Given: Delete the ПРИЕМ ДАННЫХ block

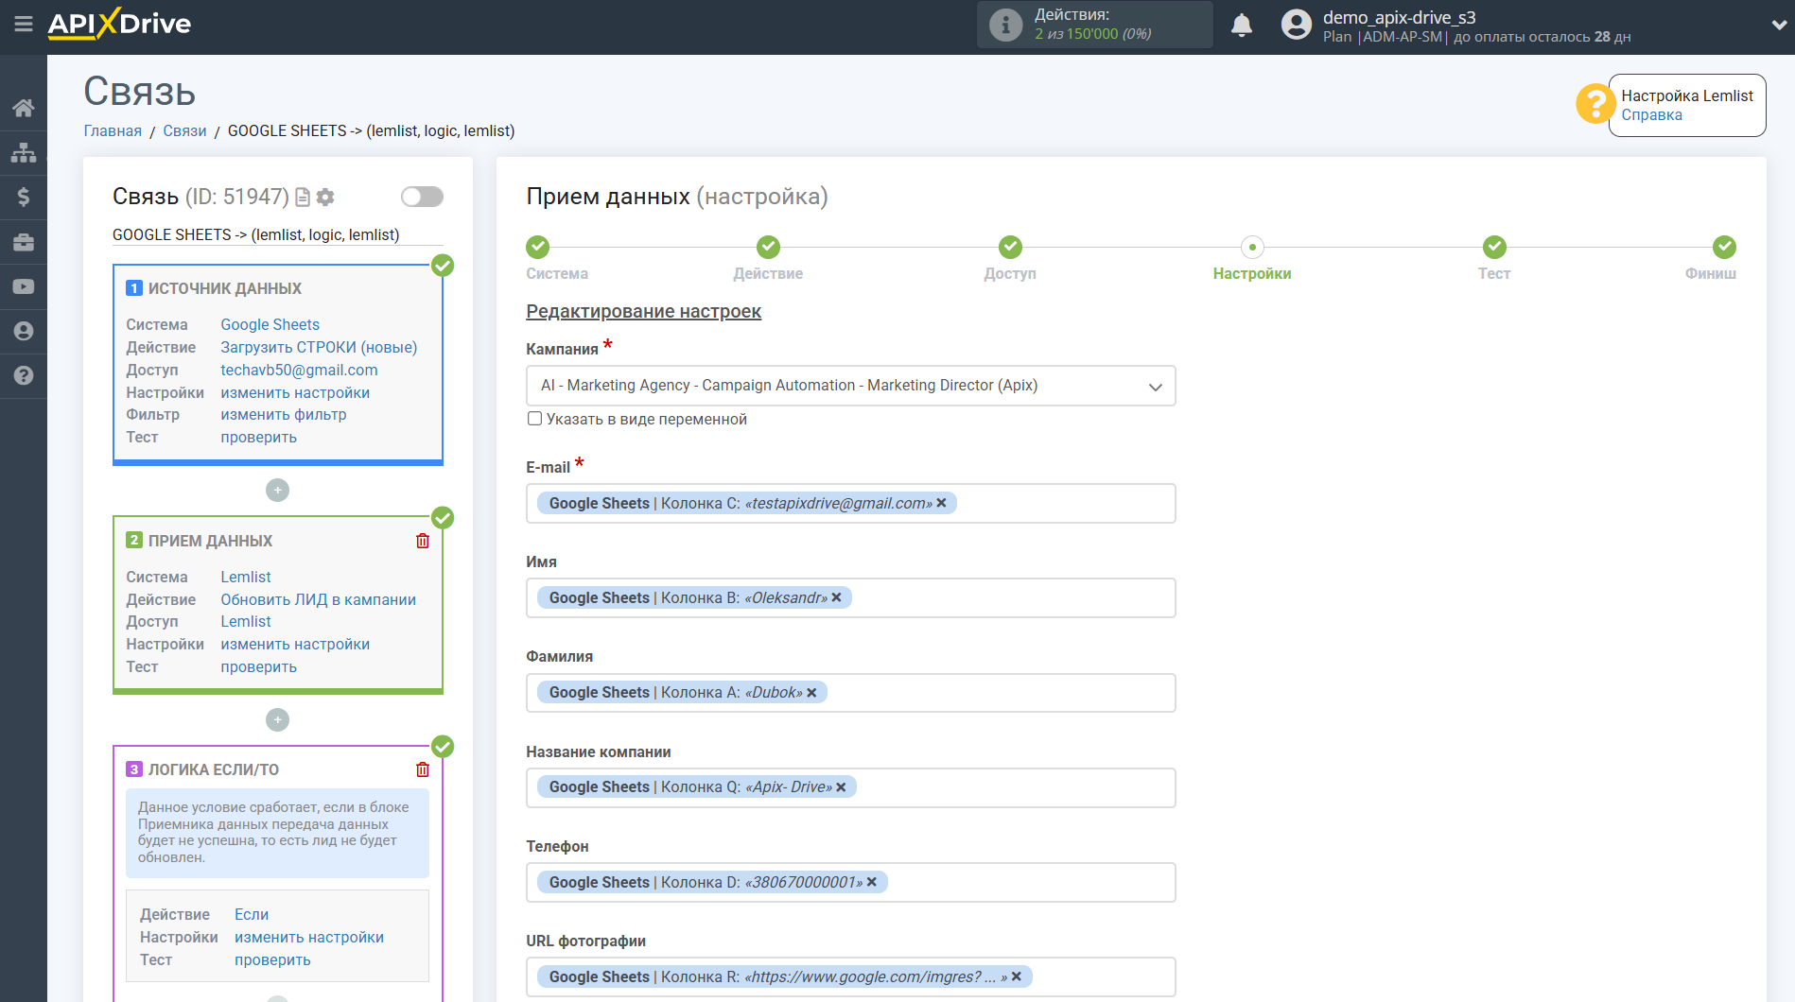Looking at the screenshot, I should 423,541.
